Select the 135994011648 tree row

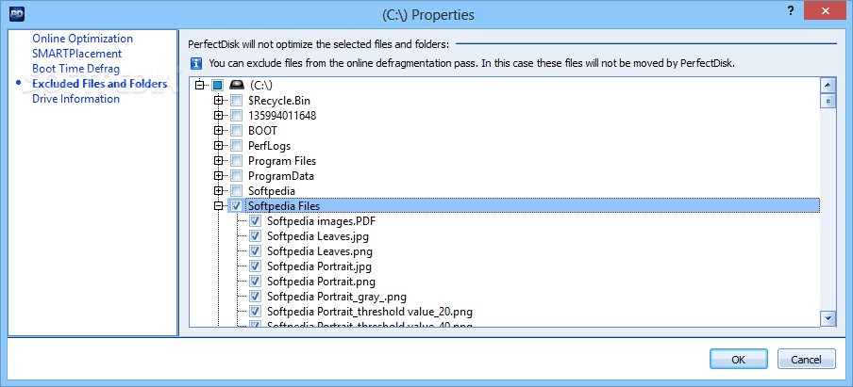click(x=282, y=116)
